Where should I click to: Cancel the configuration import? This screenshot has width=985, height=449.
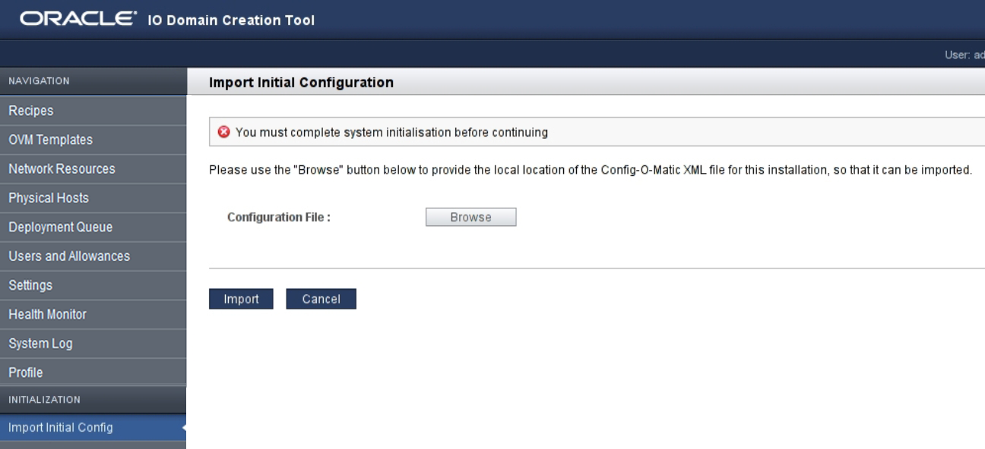(321, 299)
